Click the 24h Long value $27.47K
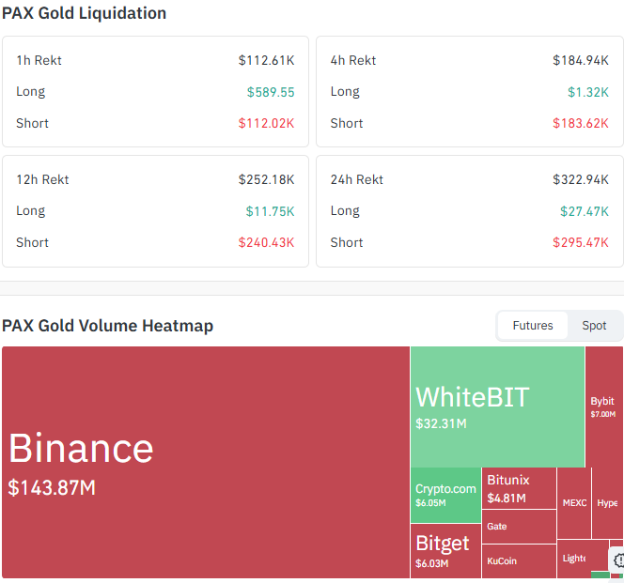This screenshot has height=583, width=624. point(585,211)
